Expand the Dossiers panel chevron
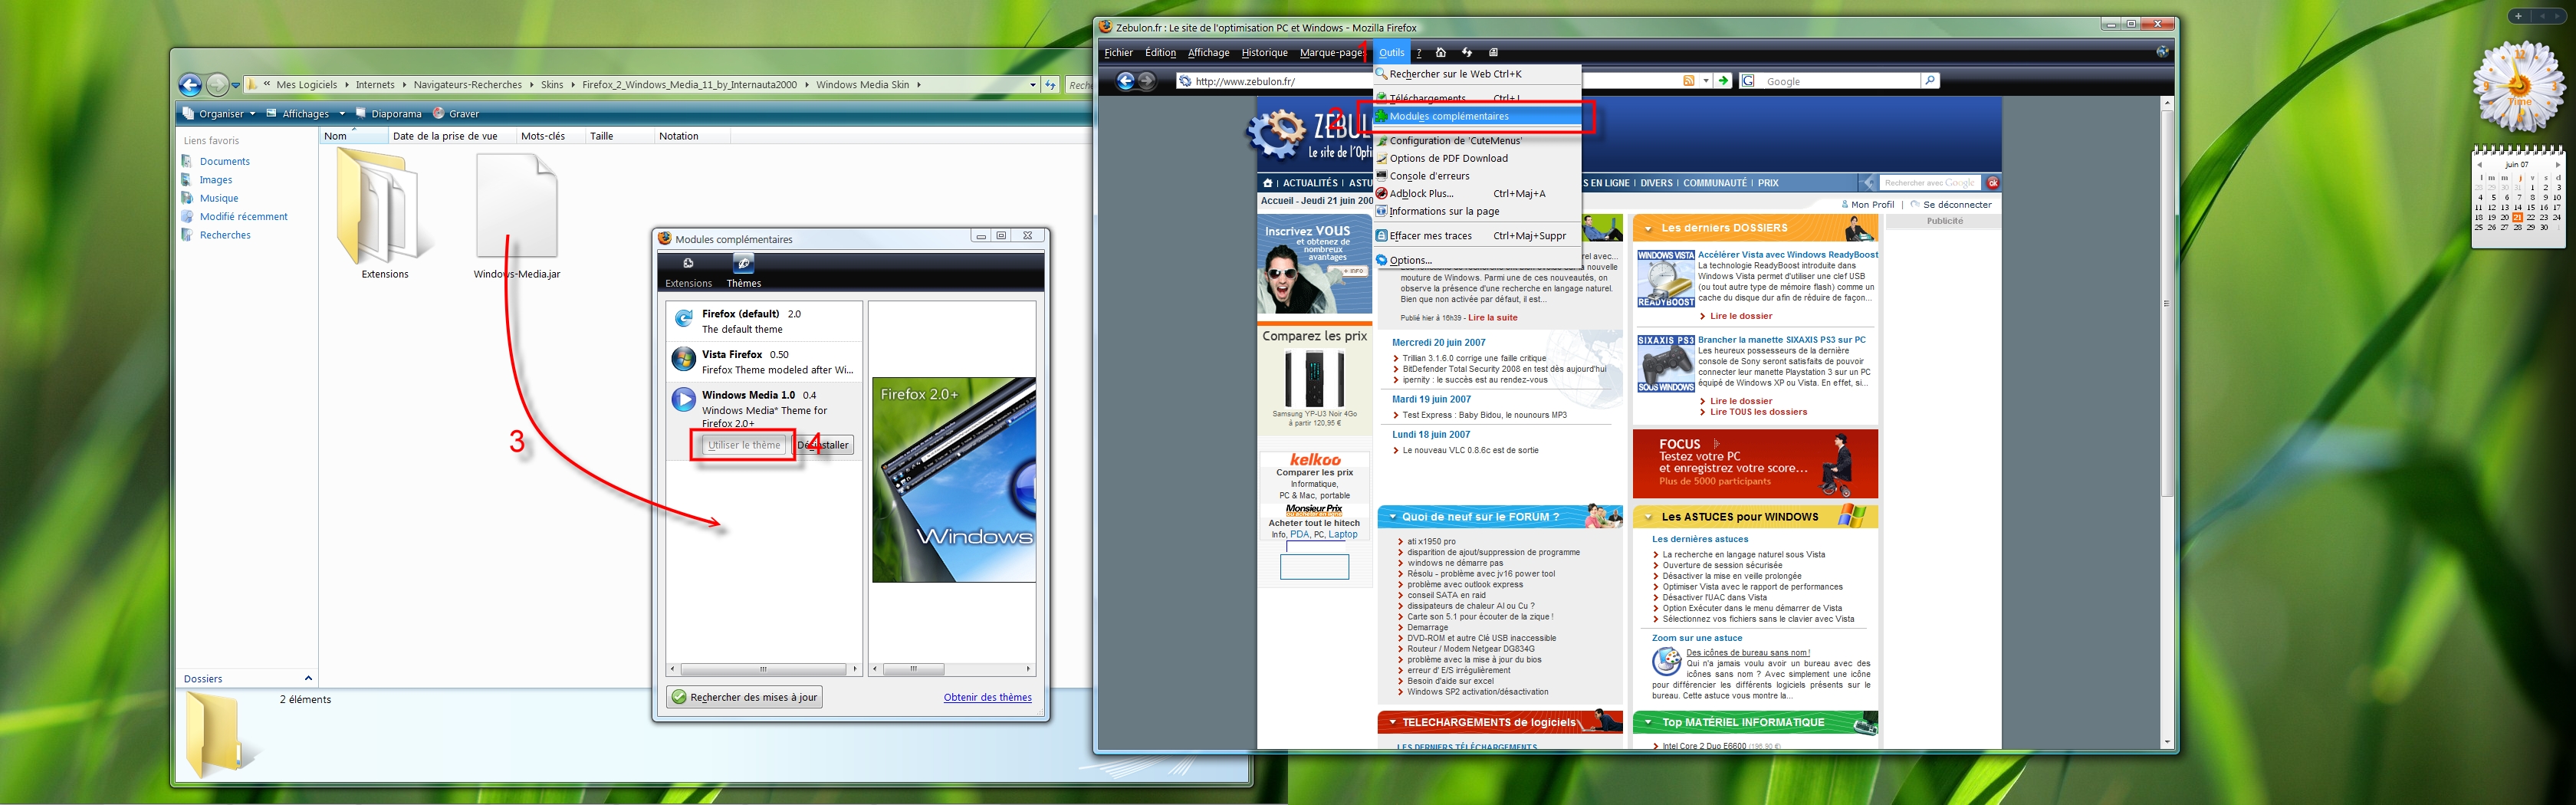 point(308,678)
